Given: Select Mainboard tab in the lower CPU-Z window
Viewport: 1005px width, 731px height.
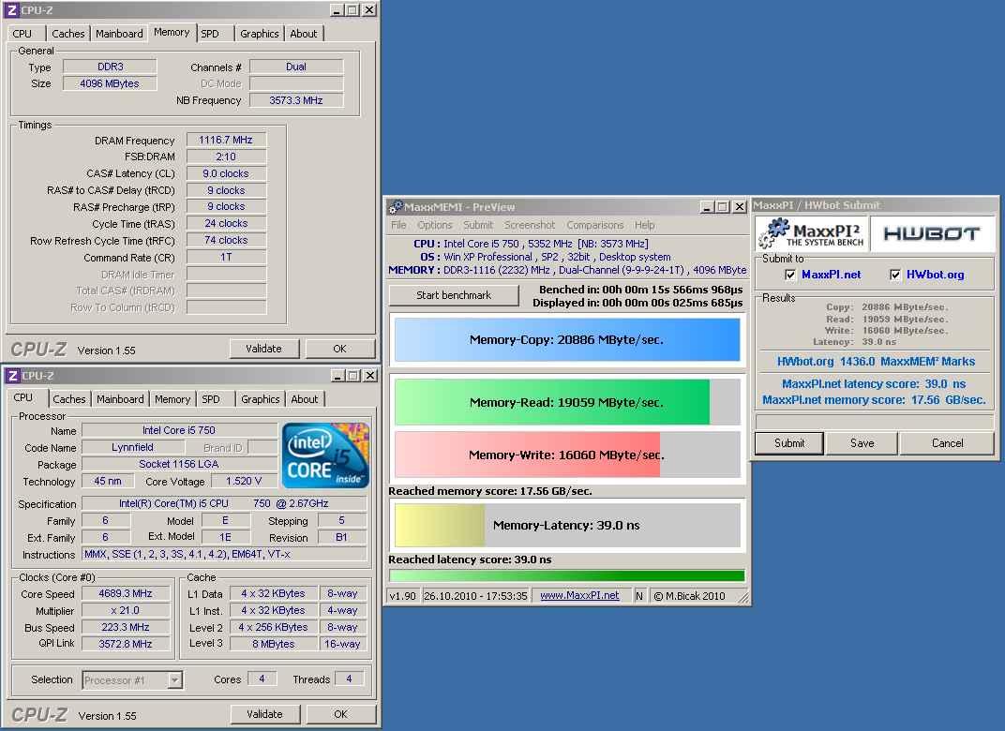Looking at the screenshot, I should coord(121,399).
